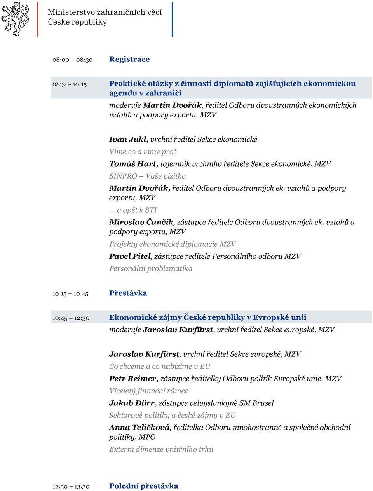Click the Ekonomické zájmy České republiky heading
373x491 pixels.
(x=208, y=317)
